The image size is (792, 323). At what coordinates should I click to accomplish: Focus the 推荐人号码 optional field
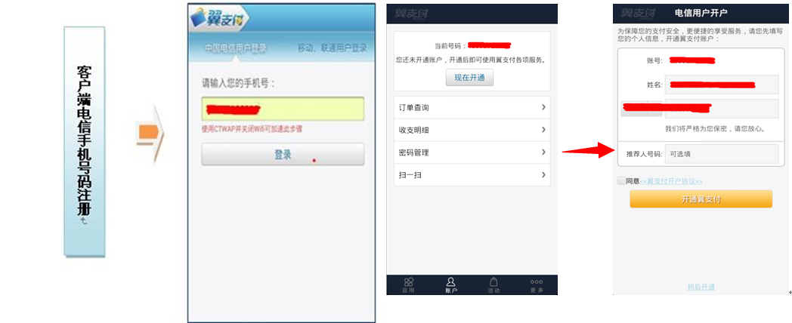click(721, 154)
